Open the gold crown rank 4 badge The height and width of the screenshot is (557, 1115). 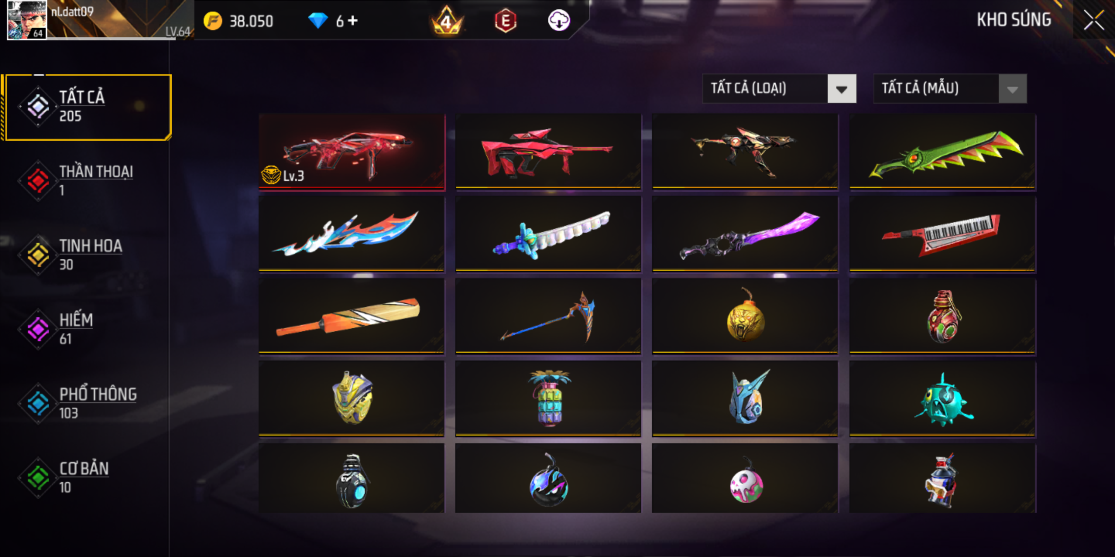tap(447, 21)
